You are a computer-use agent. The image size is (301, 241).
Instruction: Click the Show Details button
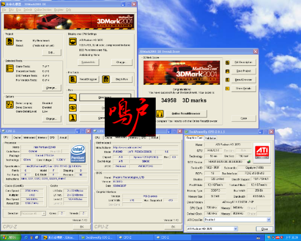[244, 88]
